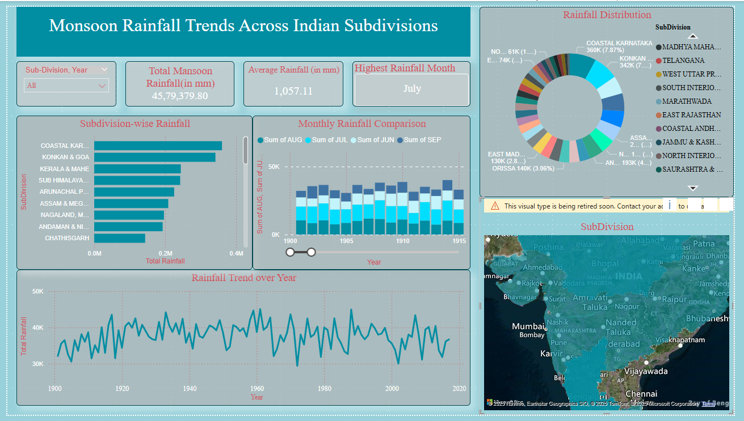This screenshot has height=421, width=744.
Task: Open the 'All' slicer dropdown
Action: point(66,86)
